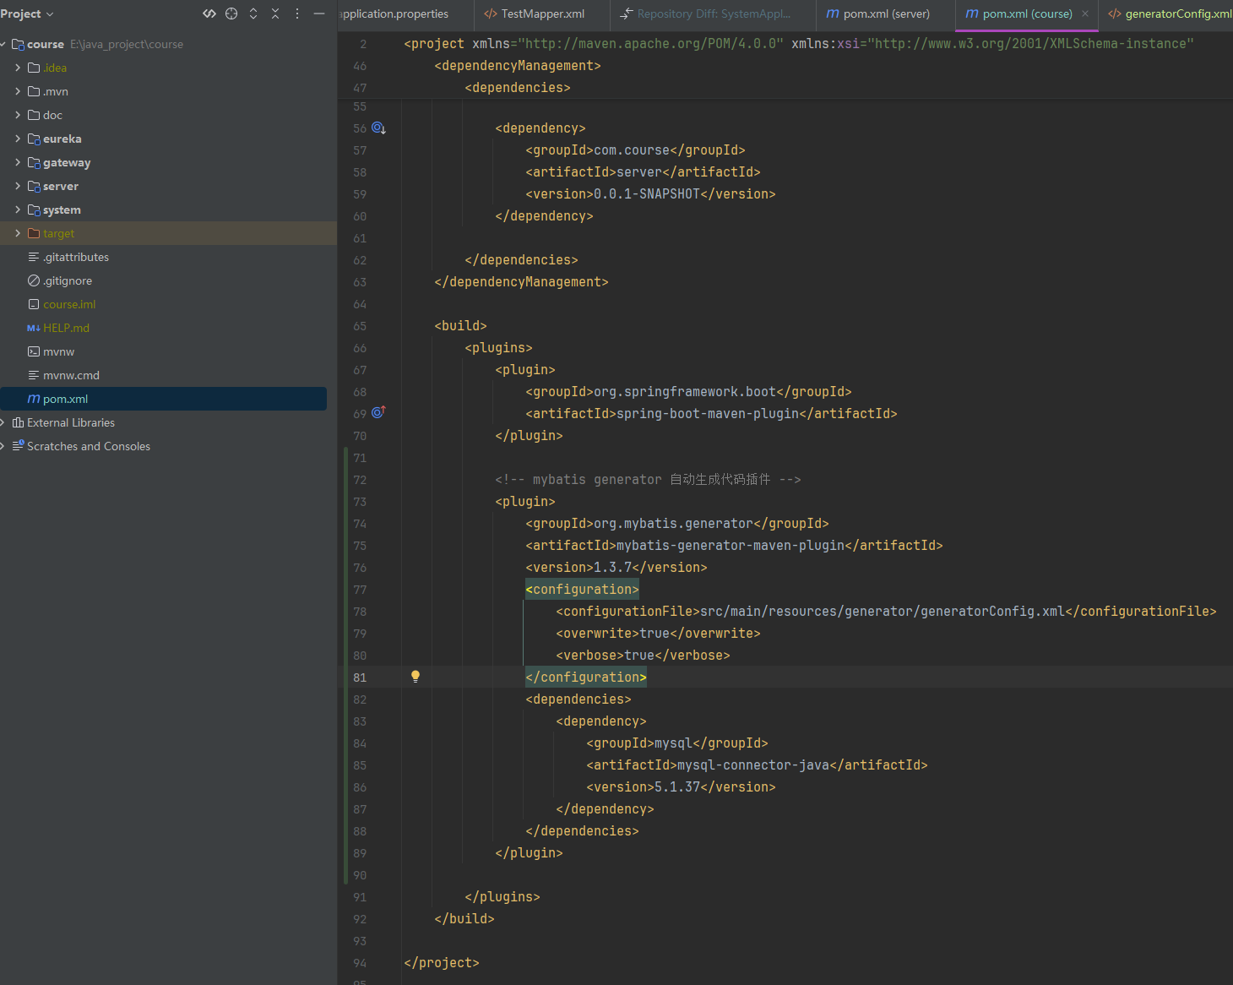The image size is (1233, 985).
Task: Click the light bulb intention icon
Action: (x=416, y=677)
